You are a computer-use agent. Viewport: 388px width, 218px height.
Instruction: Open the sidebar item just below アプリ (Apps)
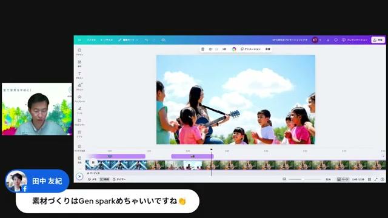click(x=79, y=148)
